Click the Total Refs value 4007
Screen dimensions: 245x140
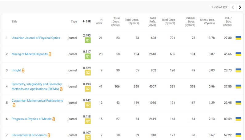pyautogui.click(x=152, y=87)
